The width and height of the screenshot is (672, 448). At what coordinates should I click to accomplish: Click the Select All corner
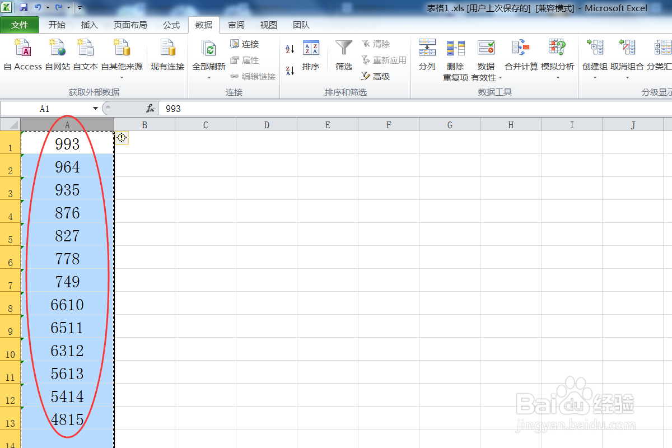point(10,125)
